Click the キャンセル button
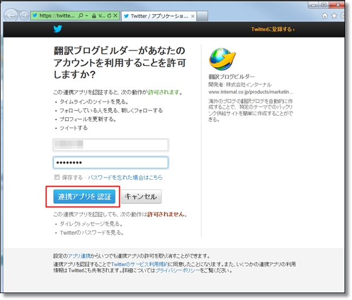The height and width of the screenshot is (300, 352). (141, 197)
